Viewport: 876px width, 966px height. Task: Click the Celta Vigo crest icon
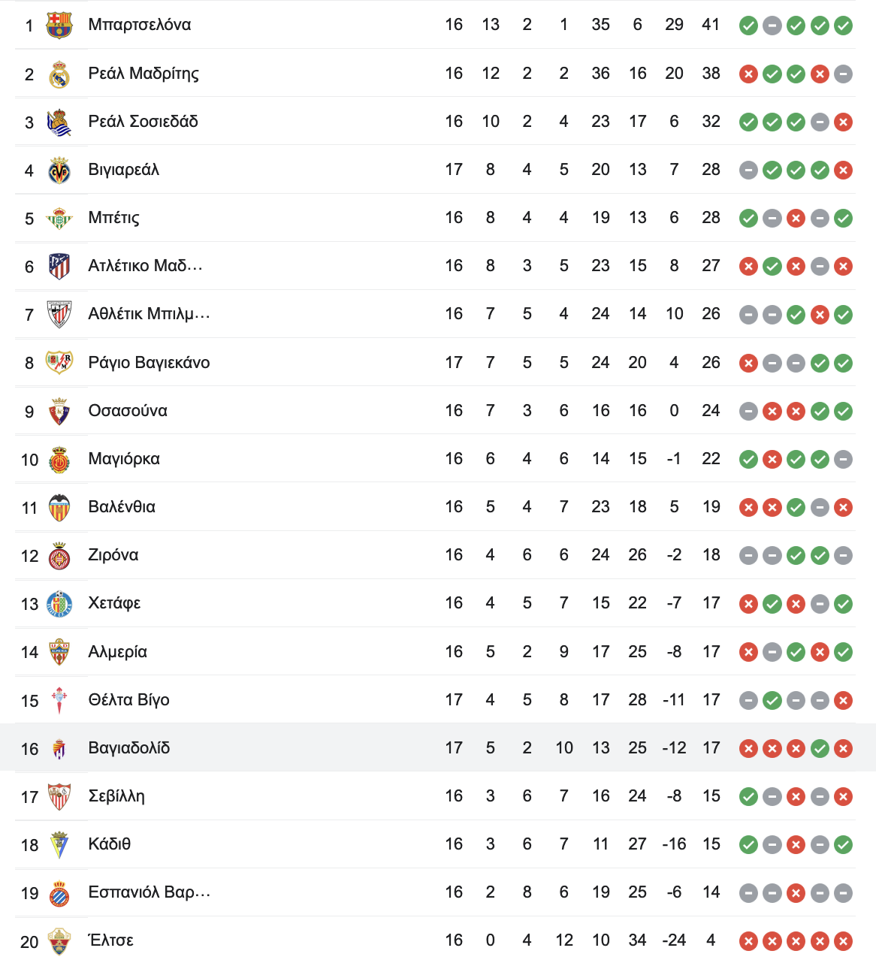tap(59, 701)
